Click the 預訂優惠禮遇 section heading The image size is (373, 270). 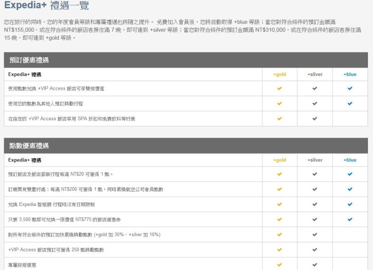pyautogui.click(x=29, y=60)
